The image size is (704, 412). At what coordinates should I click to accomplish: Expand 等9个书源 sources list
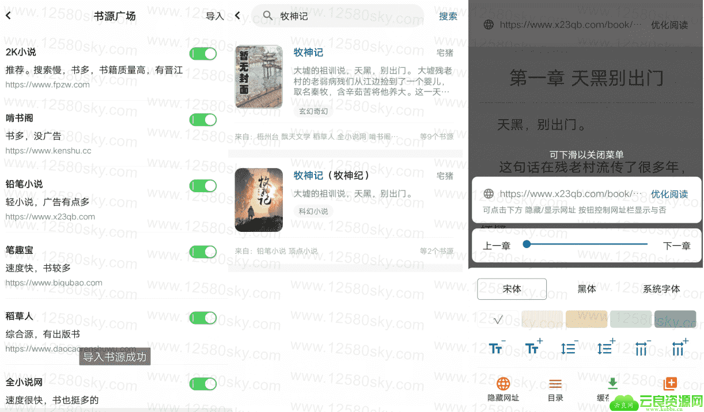tap(437, 137)
